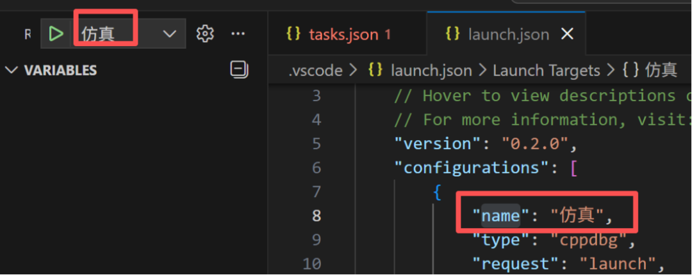The image size is (692, 275).
Task: Click line number 8 in the gutter
Action: pos(317,216)
